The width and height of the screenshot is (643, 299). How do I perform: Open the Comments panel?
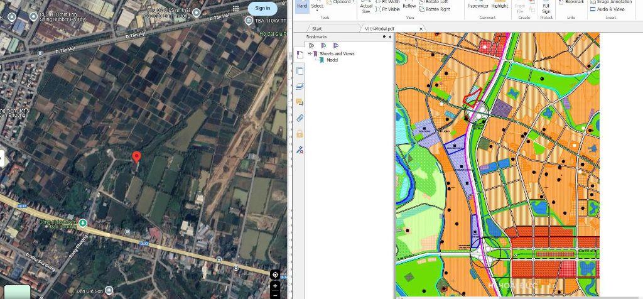[300, 102]
